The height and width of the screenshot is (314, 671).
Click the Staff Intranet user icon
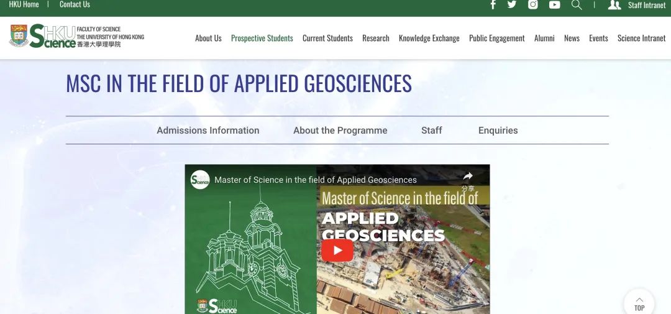pos(614,5)
